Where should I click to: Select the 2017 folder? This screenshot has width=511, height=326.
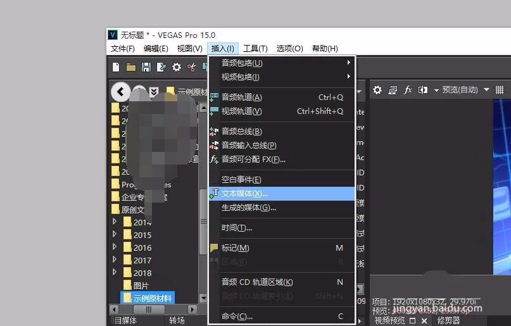(137, 260)
